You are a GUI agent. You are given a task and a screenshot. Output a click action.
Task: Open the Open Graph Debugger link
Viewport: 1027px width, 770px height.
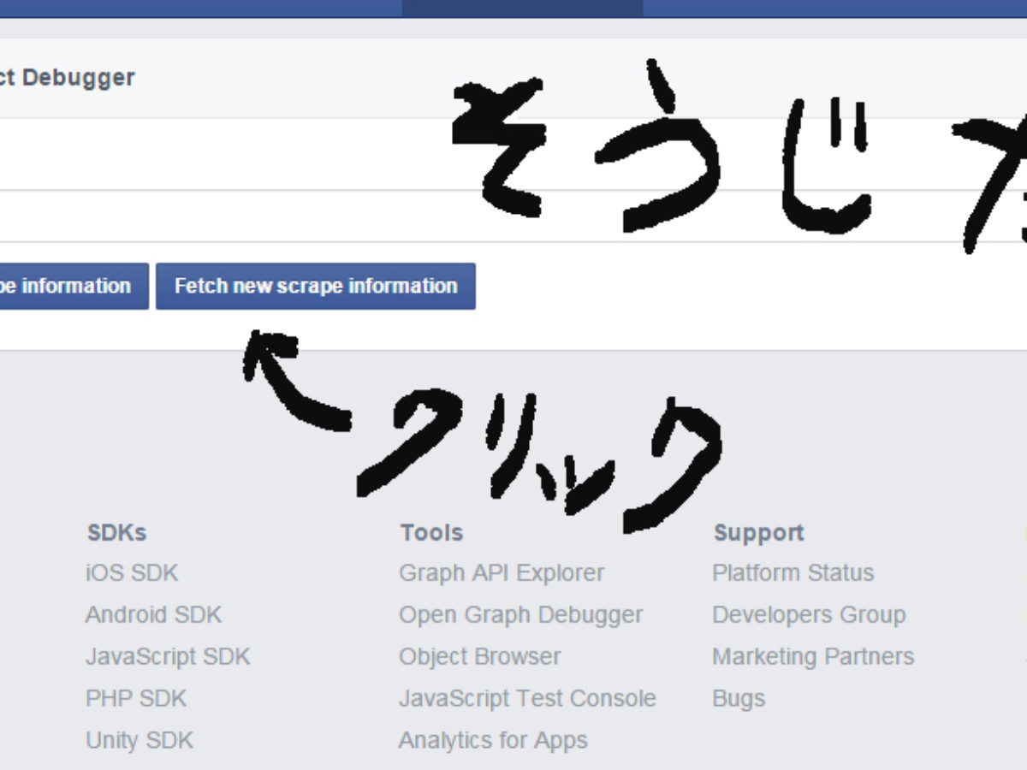click(520, 614)
